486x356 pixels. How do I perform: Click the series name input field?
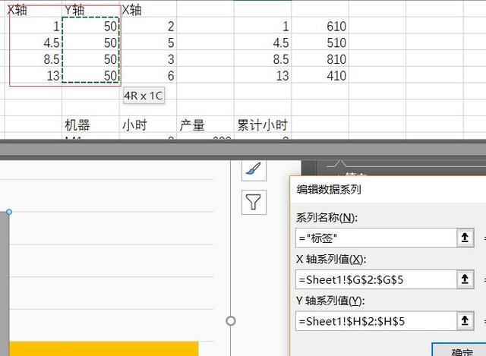tap(376, 238)
